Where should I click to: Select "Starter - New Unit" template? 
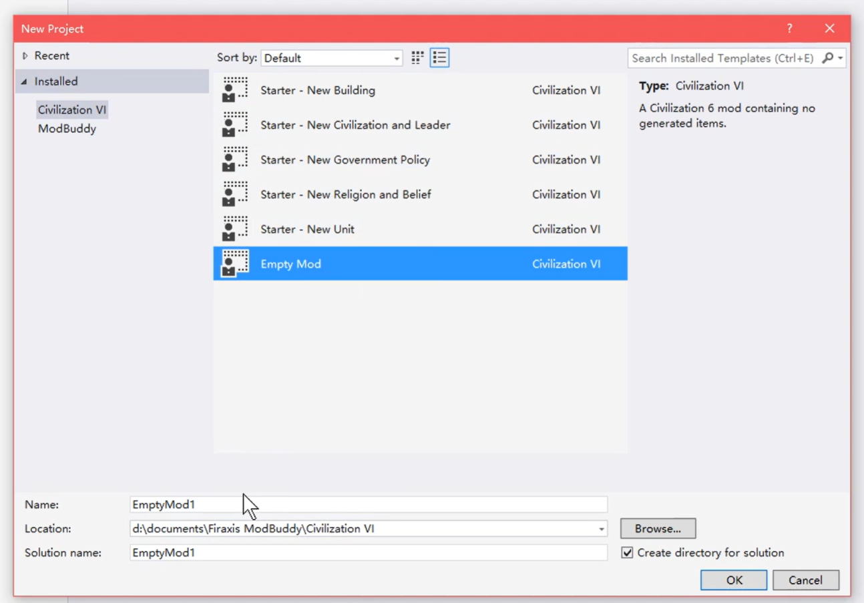click(420, 229)
